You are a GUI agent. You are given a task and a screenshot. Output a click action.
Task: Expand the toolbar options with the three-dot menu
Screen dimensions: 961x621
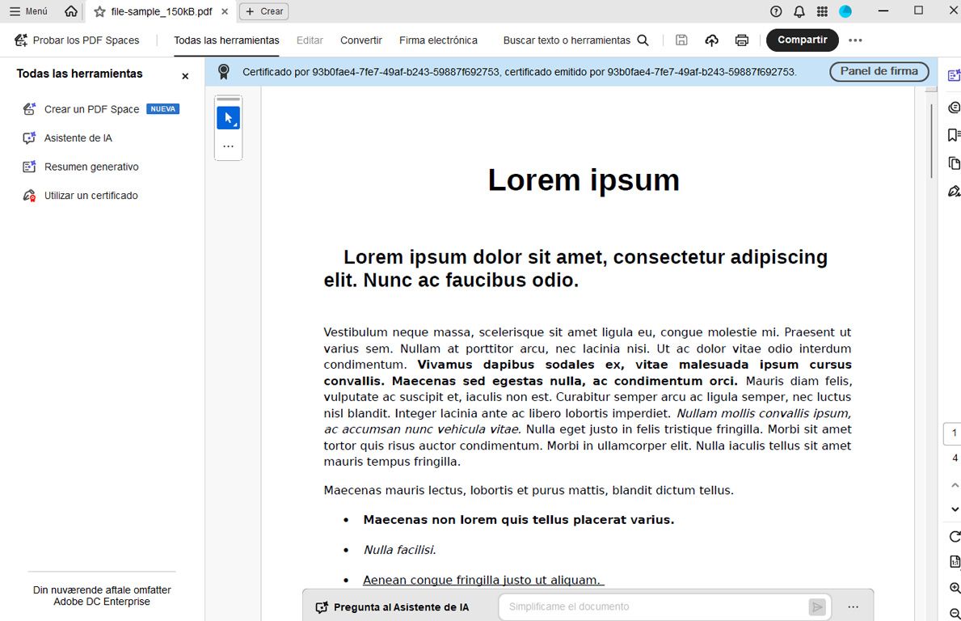coord(855,40)
